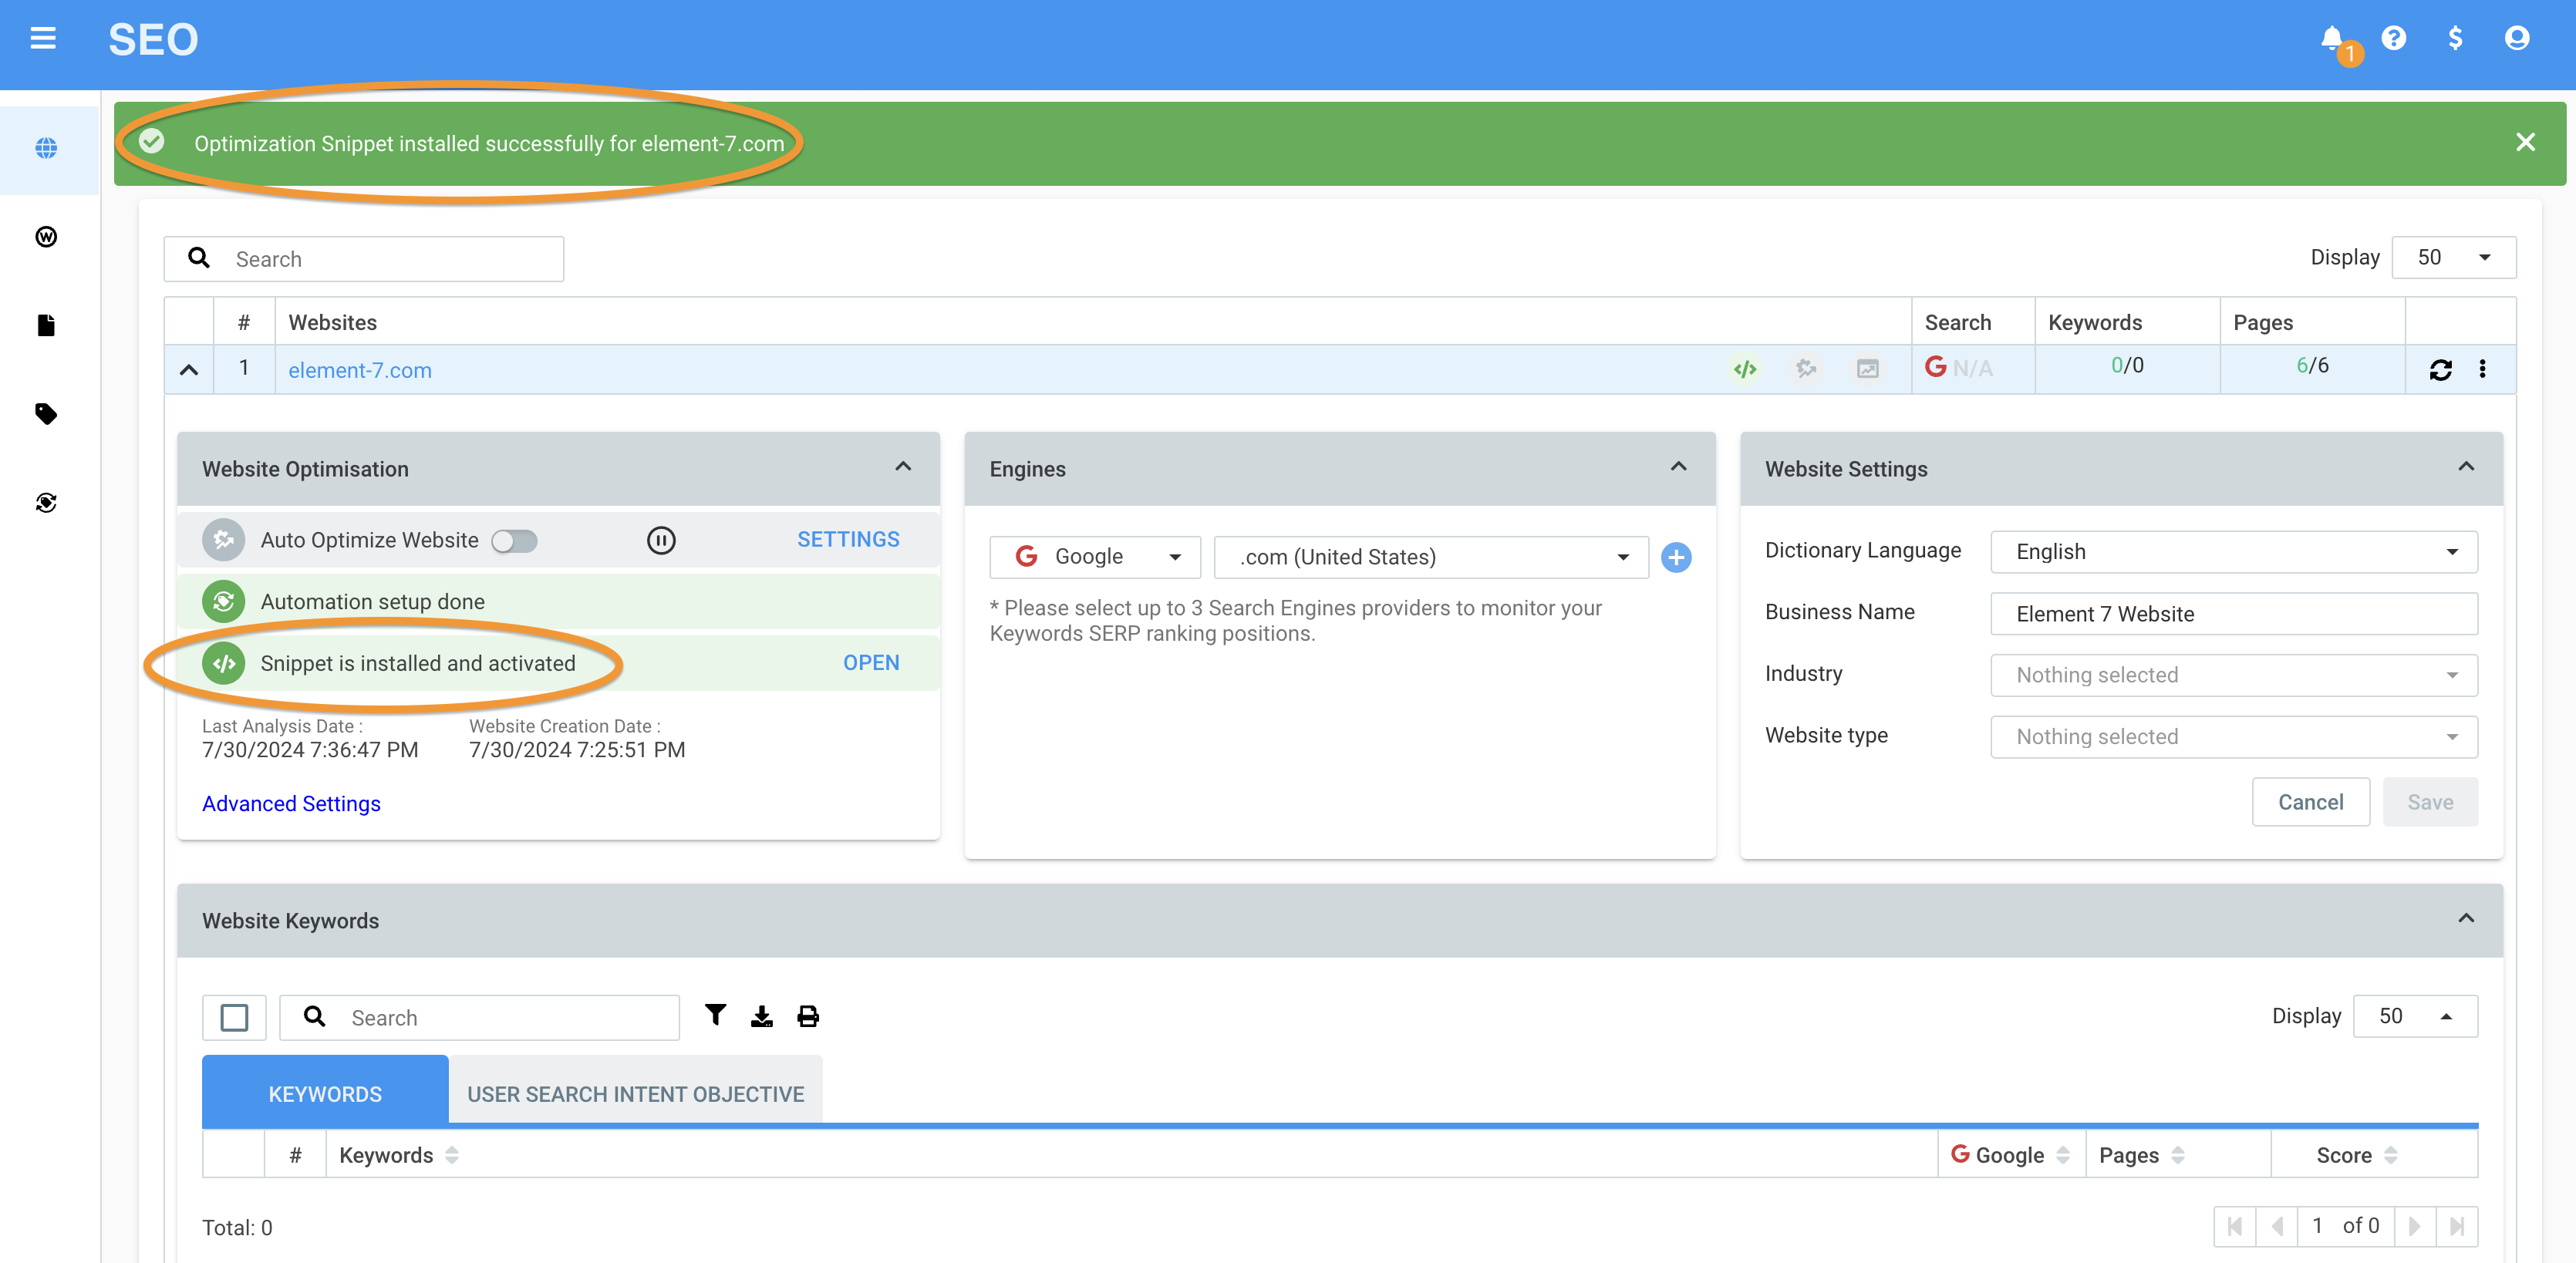Open the notifications bell icon
Image resolution: width=2576 pixels, height=1263 pixels.
tap(2331, 38)
